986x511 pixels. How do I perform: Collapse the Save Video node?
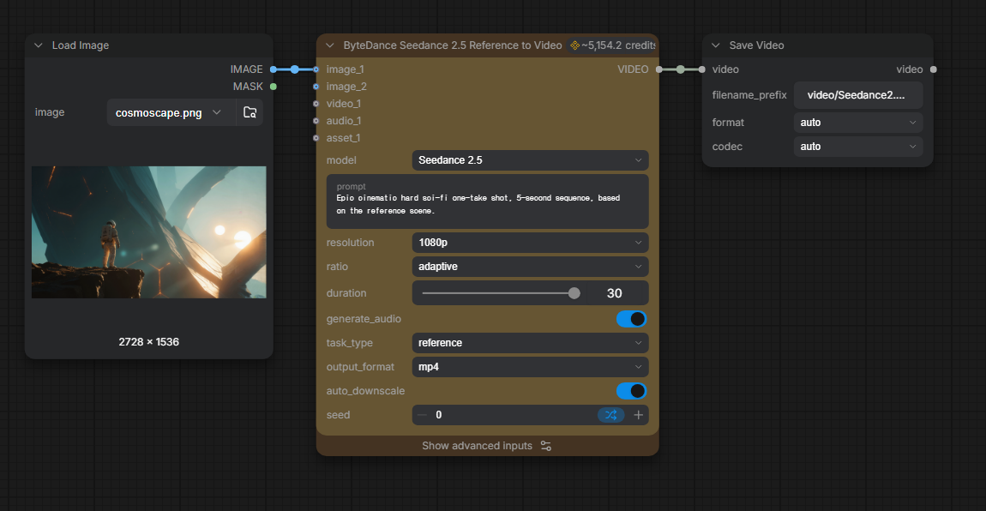click(716, 45)
